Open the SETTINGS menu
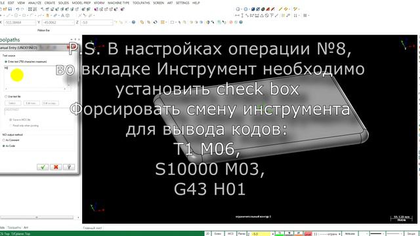This screenshot has height=236, width=420. pos(182,3)
